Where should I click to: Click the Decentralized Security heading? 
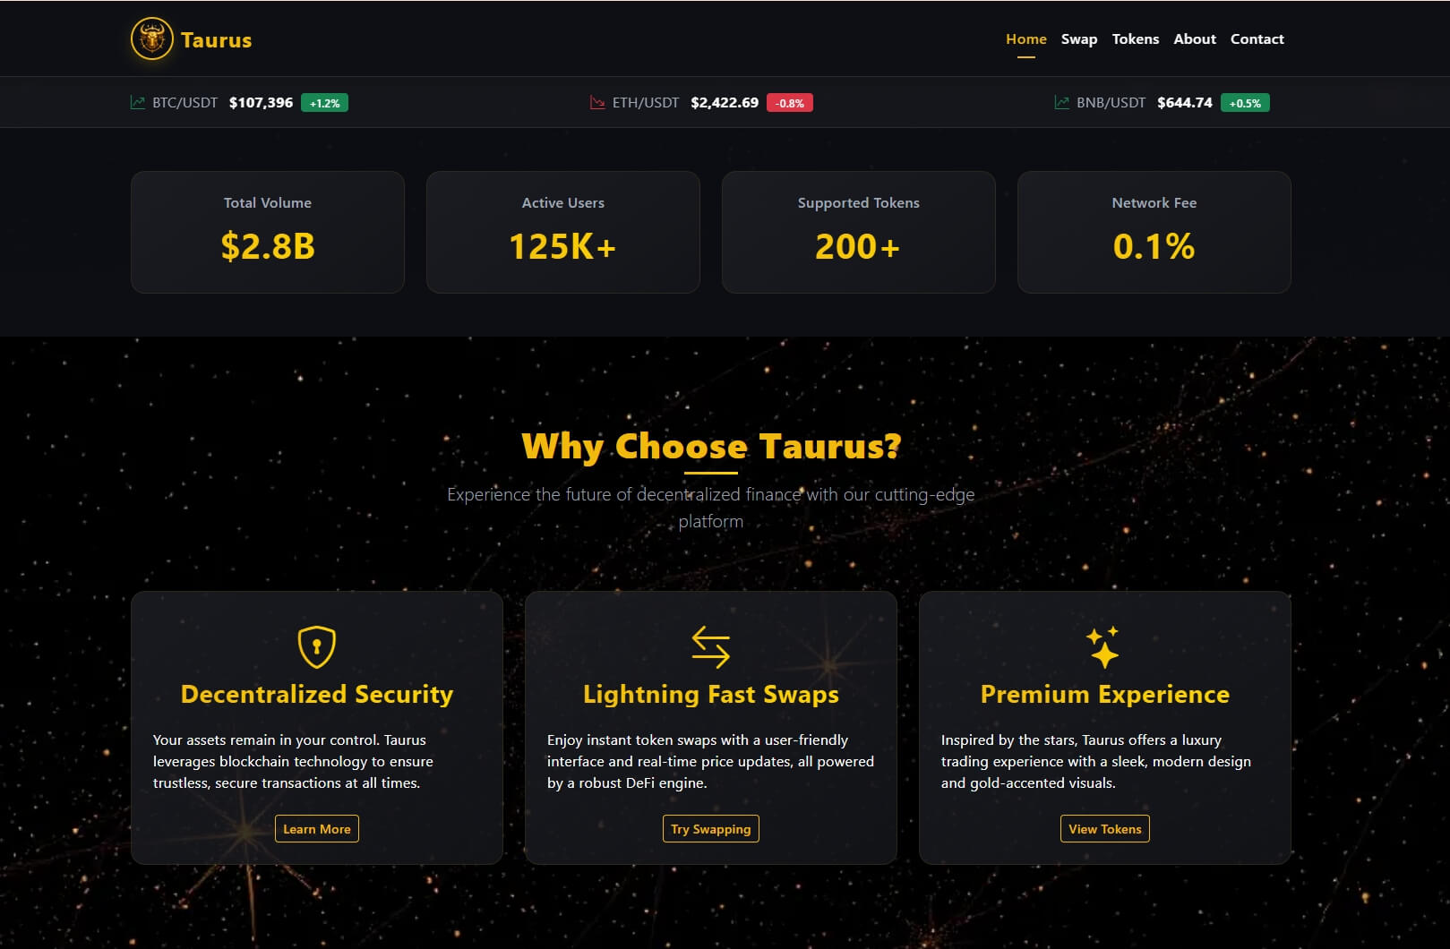317,695
